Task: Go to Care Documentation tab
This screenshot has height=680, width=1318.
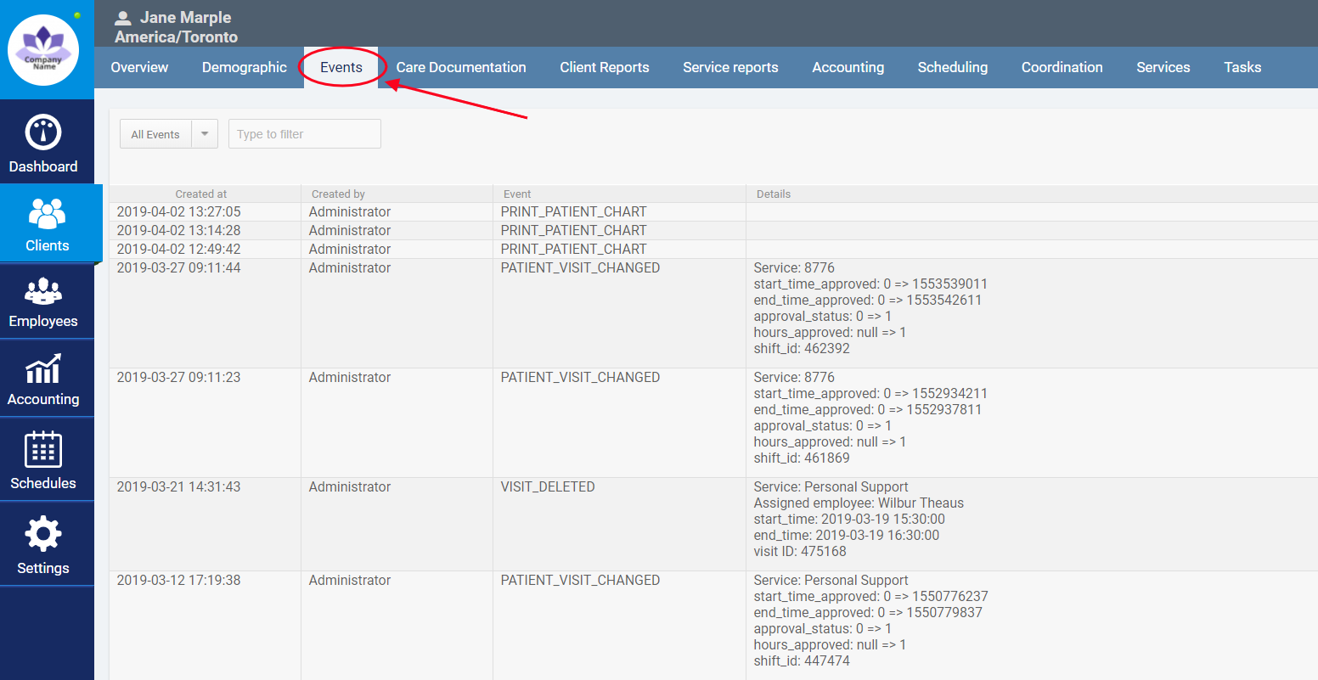Action: [461, 67]
